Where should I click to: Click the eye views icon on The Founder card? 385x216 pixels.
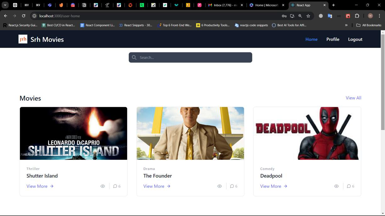coord(220,186)
